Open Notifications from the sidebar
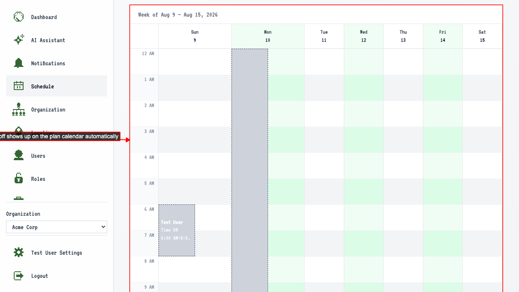The width and height of the screenshot is (519, 292). pyautogui.click(x=56, y=63)
